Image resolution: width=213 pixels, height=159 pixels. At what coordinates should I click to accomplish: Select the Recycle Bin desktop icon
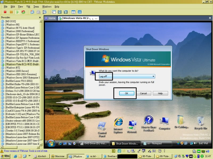click(201, 123)
